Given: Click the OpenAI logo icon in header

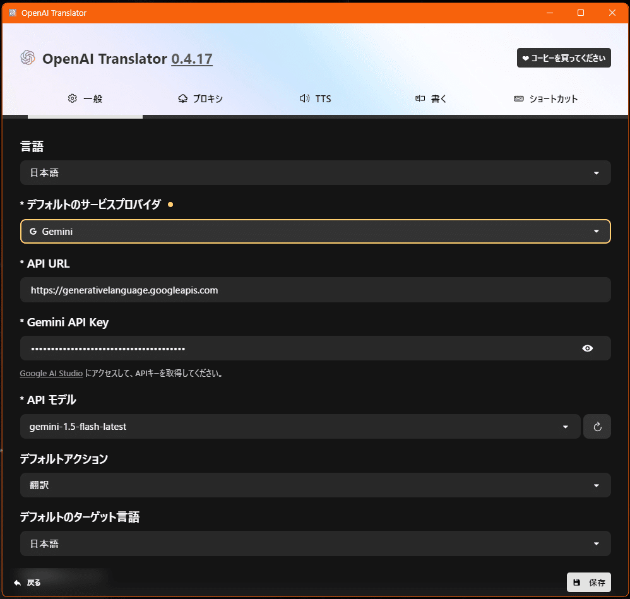Looking at the screenshot, I should click(28, 58).
